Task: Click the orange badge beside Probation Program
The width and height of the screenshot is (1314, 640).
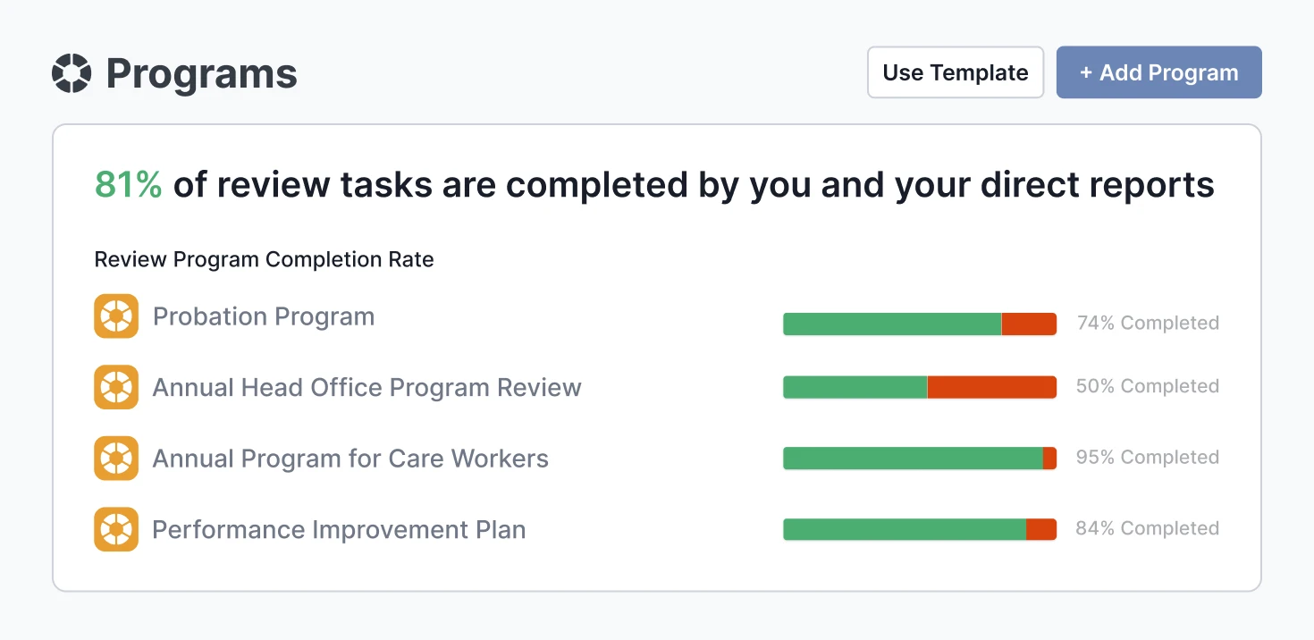Action: click(x=116, y=316)
